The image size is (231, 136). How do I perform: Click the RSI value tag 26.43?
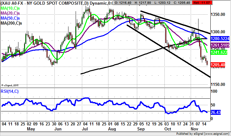[x=216, y=112]
